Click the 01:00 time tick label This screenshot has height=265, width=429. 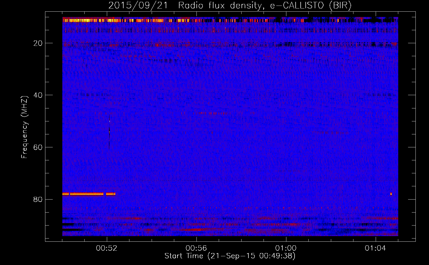286,248
